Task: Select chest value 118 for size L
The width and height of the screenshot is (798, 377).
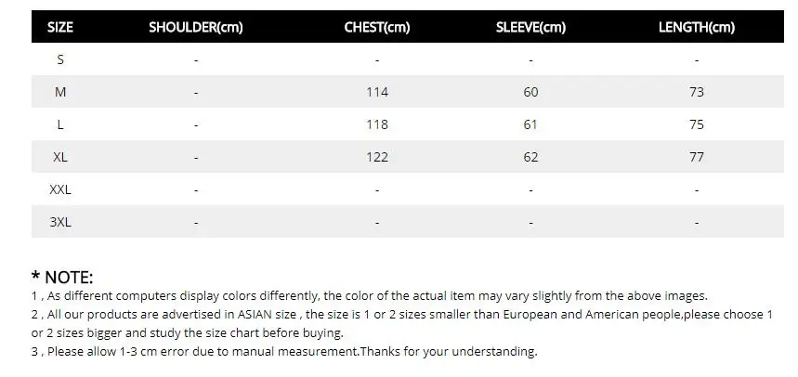Action: 377,124
